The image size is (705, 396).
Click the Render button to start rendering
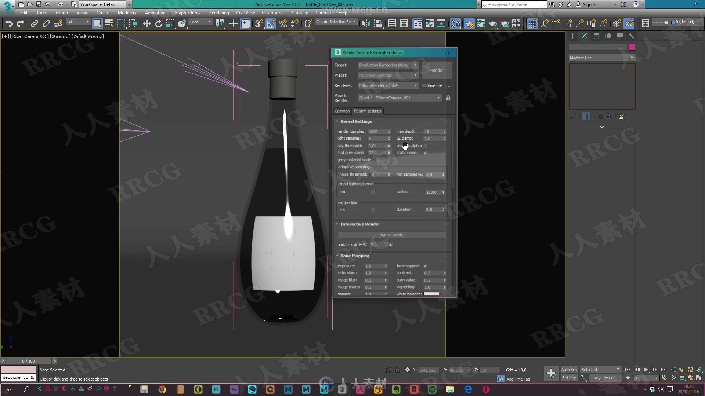[436, 70]
